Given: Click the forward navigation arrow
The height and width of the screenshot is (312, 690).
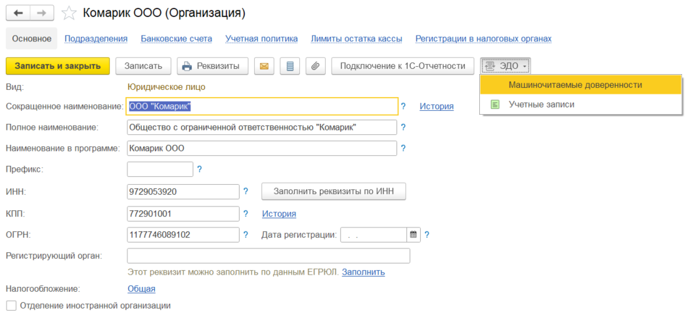Looking at the screenshot, I should tap(42, 13).
